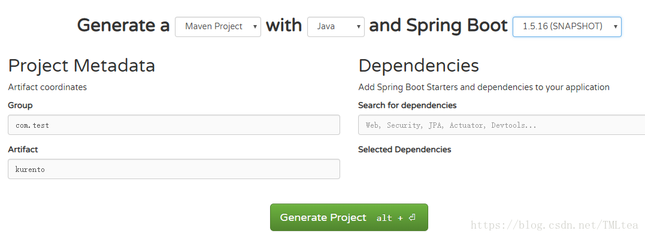Open the Maven Project build type dropdown
Viewport: 645px width, 237px height.
click(x=218, y=27)
